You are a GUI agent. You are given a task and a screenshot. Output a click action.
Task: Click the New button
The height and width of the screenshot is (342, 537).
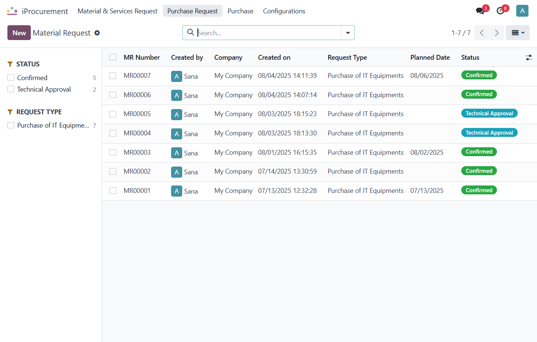click(19, 33)
